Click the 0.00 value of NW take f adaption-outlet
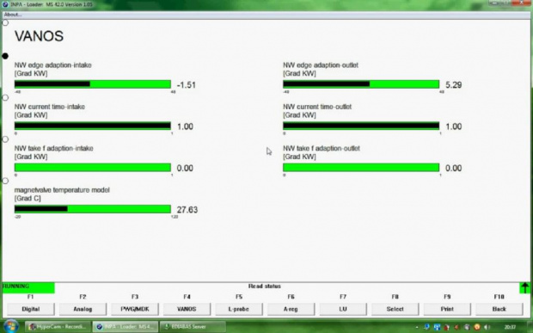Viewport: 533px width, 333px height. pyautogui.click(x=453, y=168)
